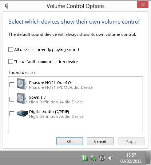Click the Speakers device icon
151x165 pixels.
(x=22, y=99)
